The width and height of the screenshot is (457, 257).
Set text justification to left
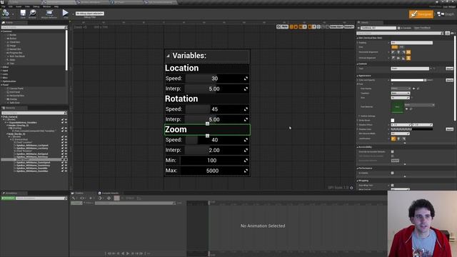point(393,138)
